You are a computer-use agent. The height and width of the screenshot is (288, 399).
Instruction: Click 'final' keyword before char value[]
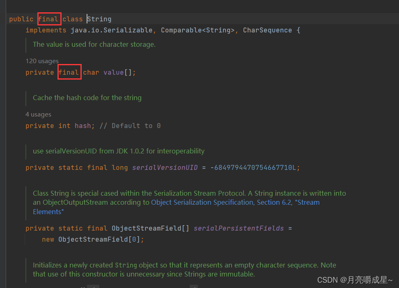(x=69, y=73)
